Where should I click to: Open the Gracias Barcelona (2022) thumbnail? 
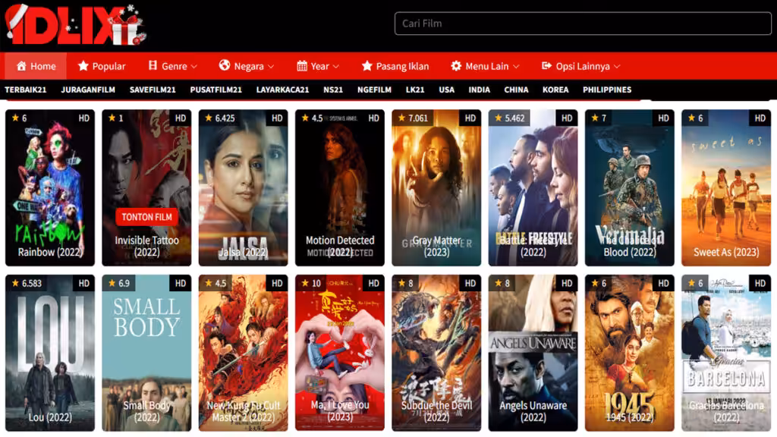click(725, 352)
